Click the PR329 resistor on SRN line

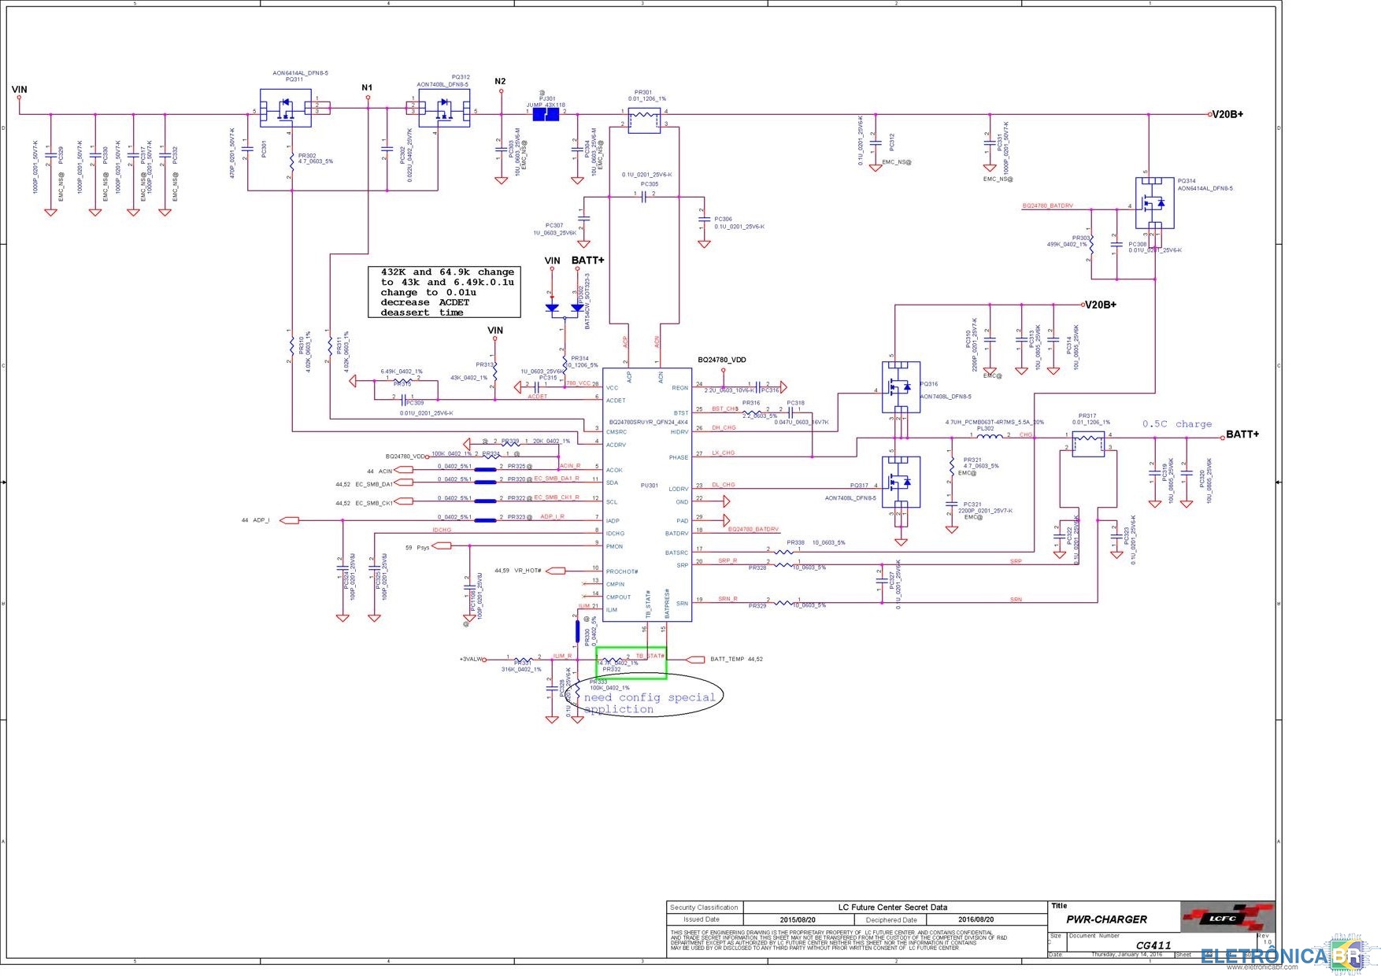(783, 603)
